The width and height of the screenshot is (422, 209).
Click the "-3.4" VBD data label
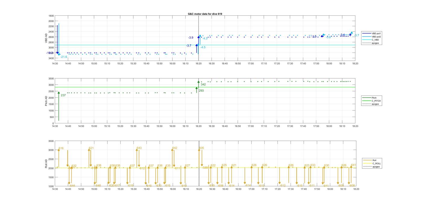pos(342,35)
